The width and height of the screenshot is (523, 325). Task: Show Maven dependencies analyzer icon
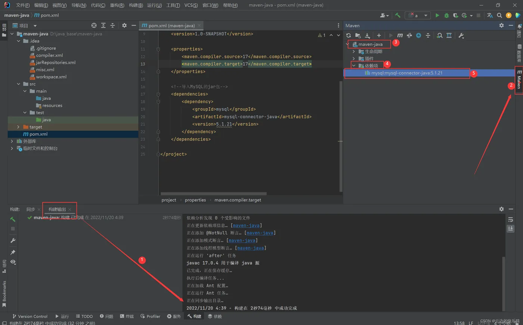pos(440,36)
